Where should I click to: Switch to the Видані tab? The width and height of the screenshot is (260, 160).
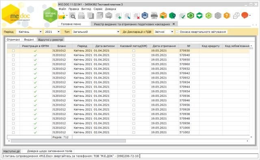[29, 40]
